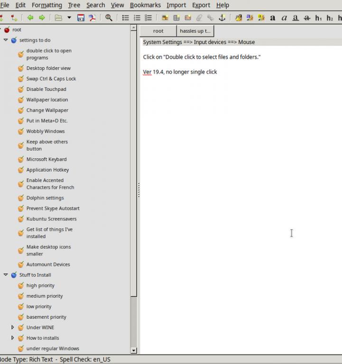
Task: Toggle strikethrough formatting in toolbar
Action: [307, 18]
